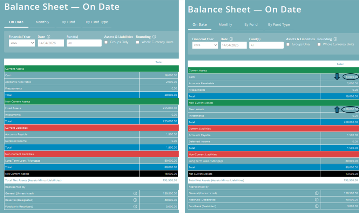Click the Rounding info icon in right panel
359x213 pixels.
pos(335,39)
